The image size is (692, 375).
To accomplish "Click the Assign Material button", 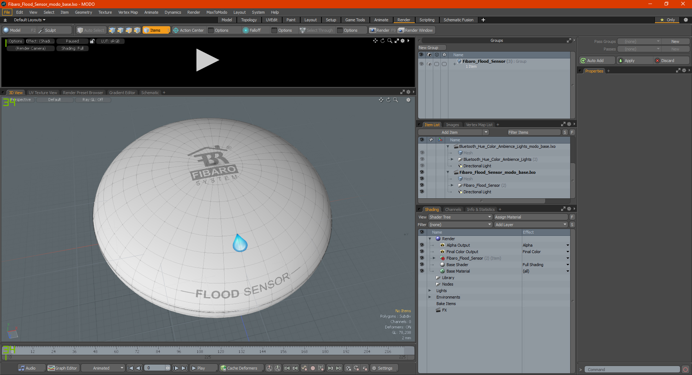I will (531, 217).
